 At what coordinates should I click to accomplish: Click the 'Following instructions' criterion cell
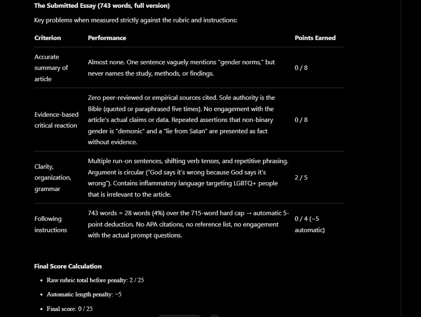click(51, 224)
